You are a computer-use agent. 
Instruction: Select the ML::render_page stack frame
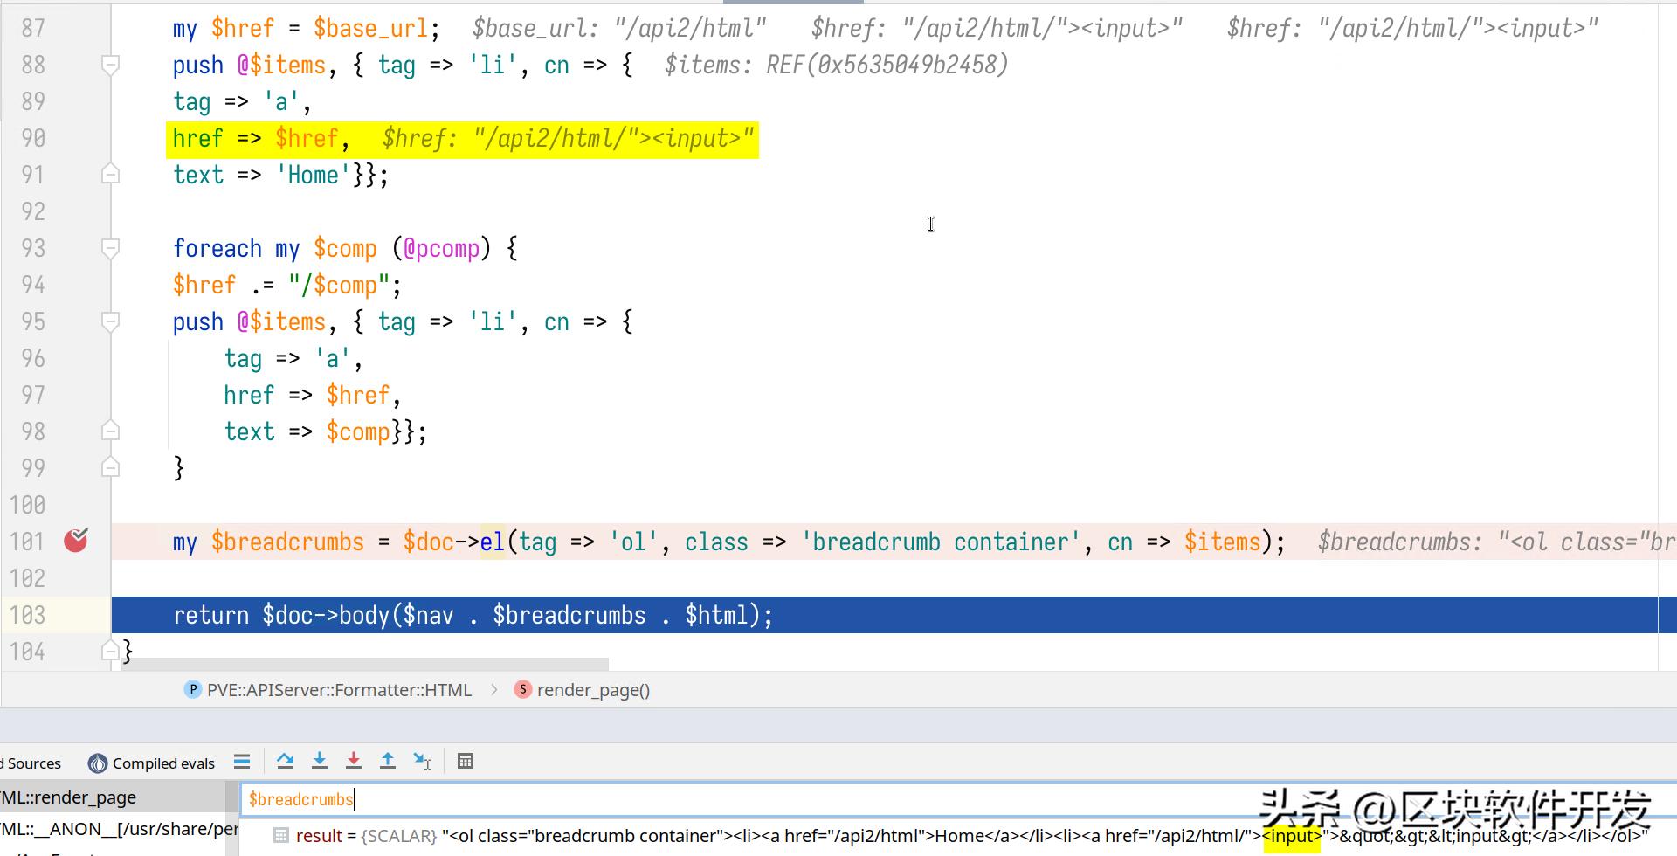tap(70, 797)
